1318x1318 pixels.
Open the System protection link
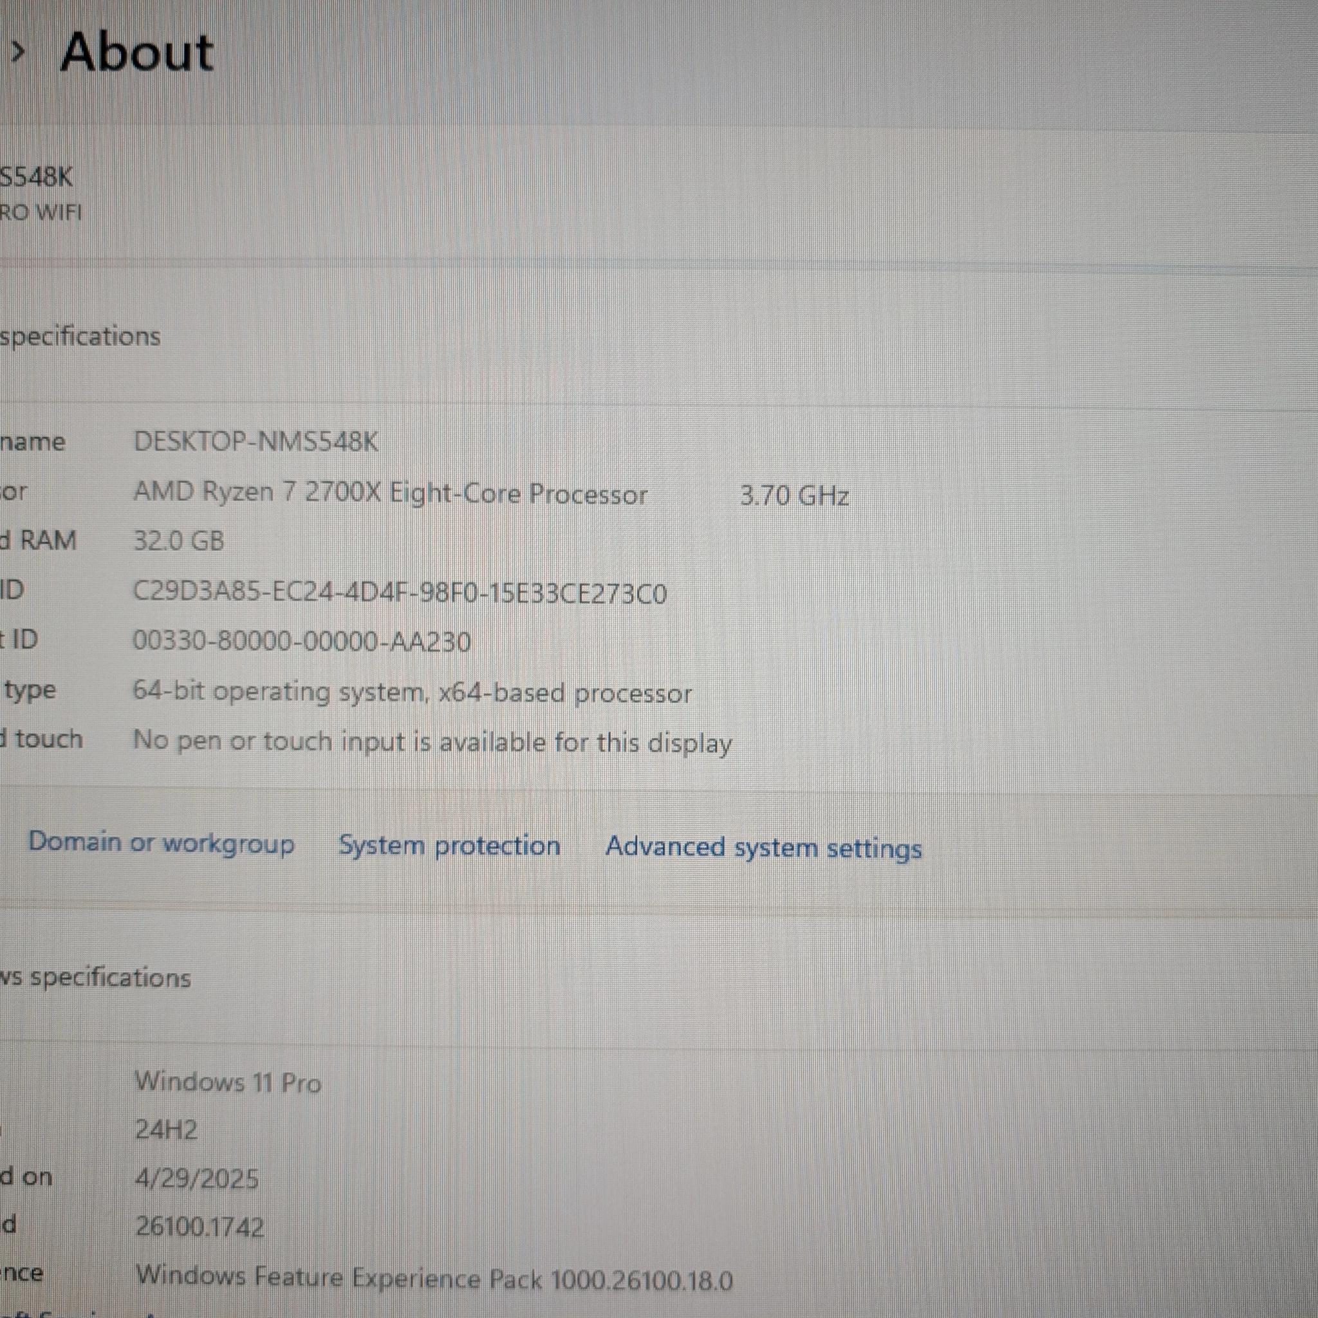(x=450, y=846)
